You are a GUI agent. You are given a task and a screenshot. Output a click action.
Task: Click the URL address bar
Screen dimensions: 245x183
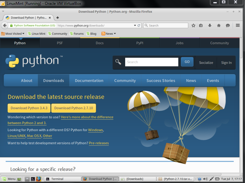pyautogui.click(x=95, y=25)
